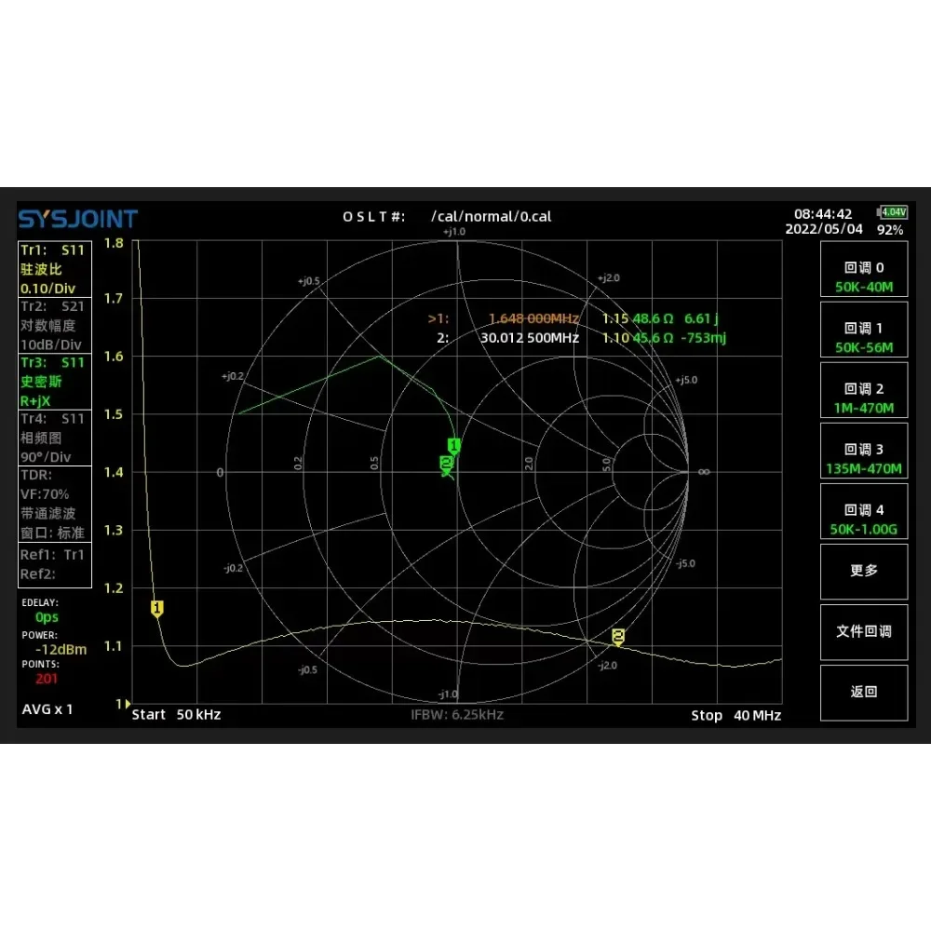The image size is (931, 931).
Task: Click the POINTS 201 value
Action: click(47, 679)
